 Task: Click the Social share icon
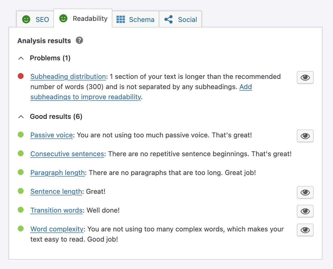[x=169, y=19]
